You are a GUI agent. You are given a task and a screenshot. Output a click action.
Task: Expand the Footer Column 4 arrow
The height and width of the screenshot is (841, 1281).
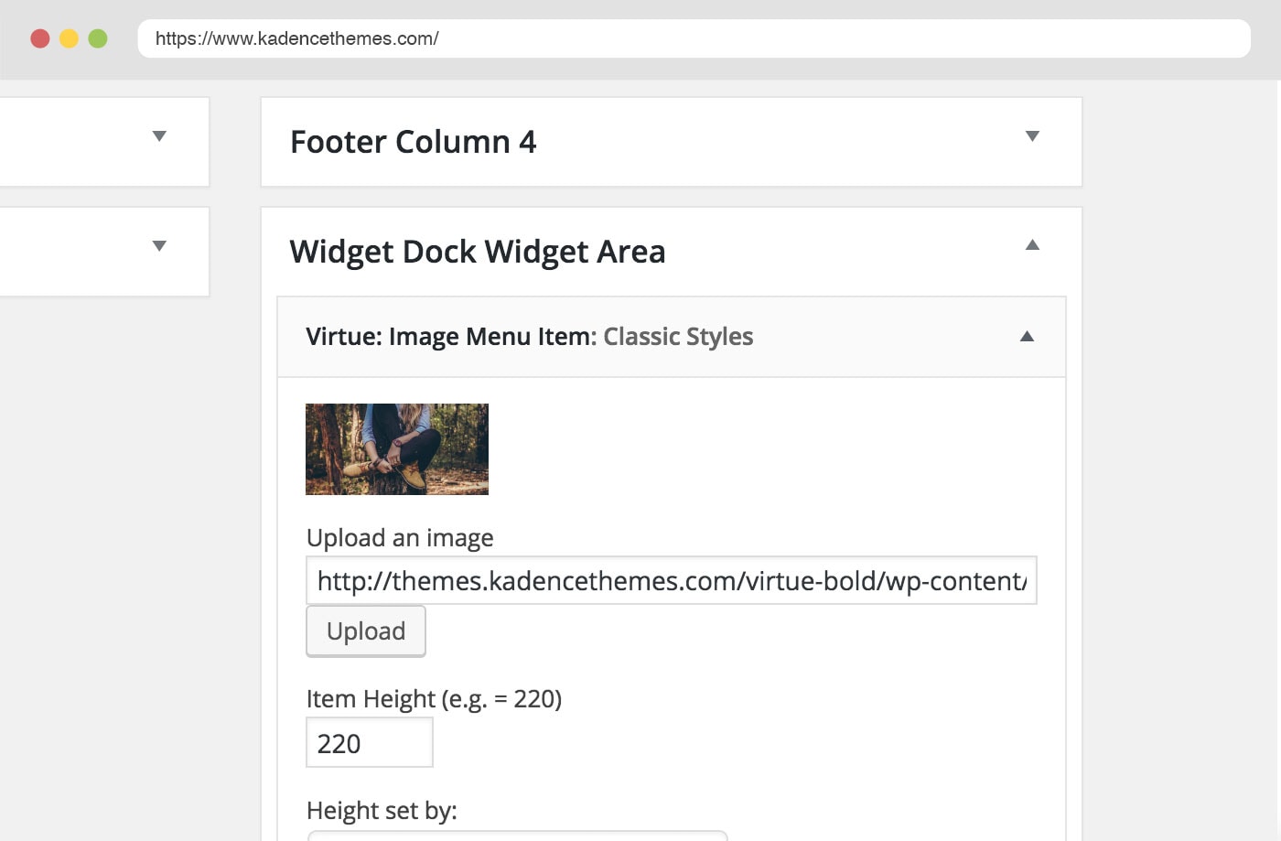pos(1032,136)
